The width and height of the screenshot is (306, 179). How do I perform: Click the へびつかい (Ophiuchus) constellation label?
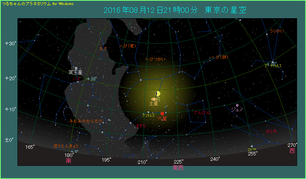point(156,59)
